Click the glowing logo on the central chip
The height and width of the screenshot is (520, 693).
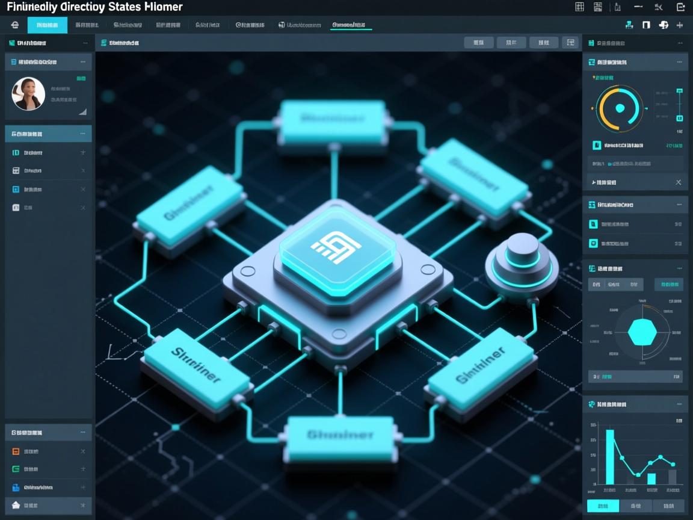pos(336,247)
